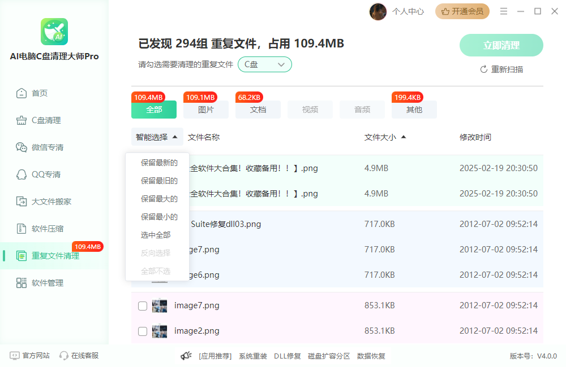
Task: Collapse the 智能选择 dropdown
Action: pos(157,137)
